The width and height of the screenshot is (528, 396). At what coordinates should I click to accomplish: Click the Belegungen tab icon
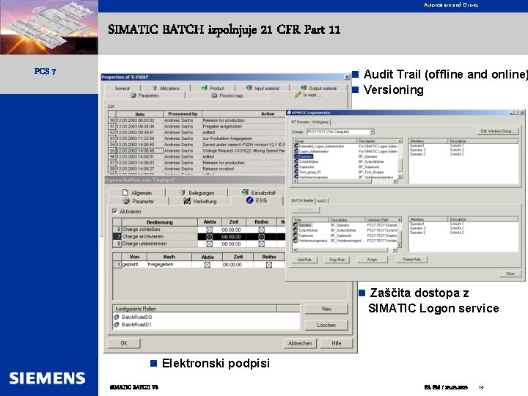[x=183, y=193]
